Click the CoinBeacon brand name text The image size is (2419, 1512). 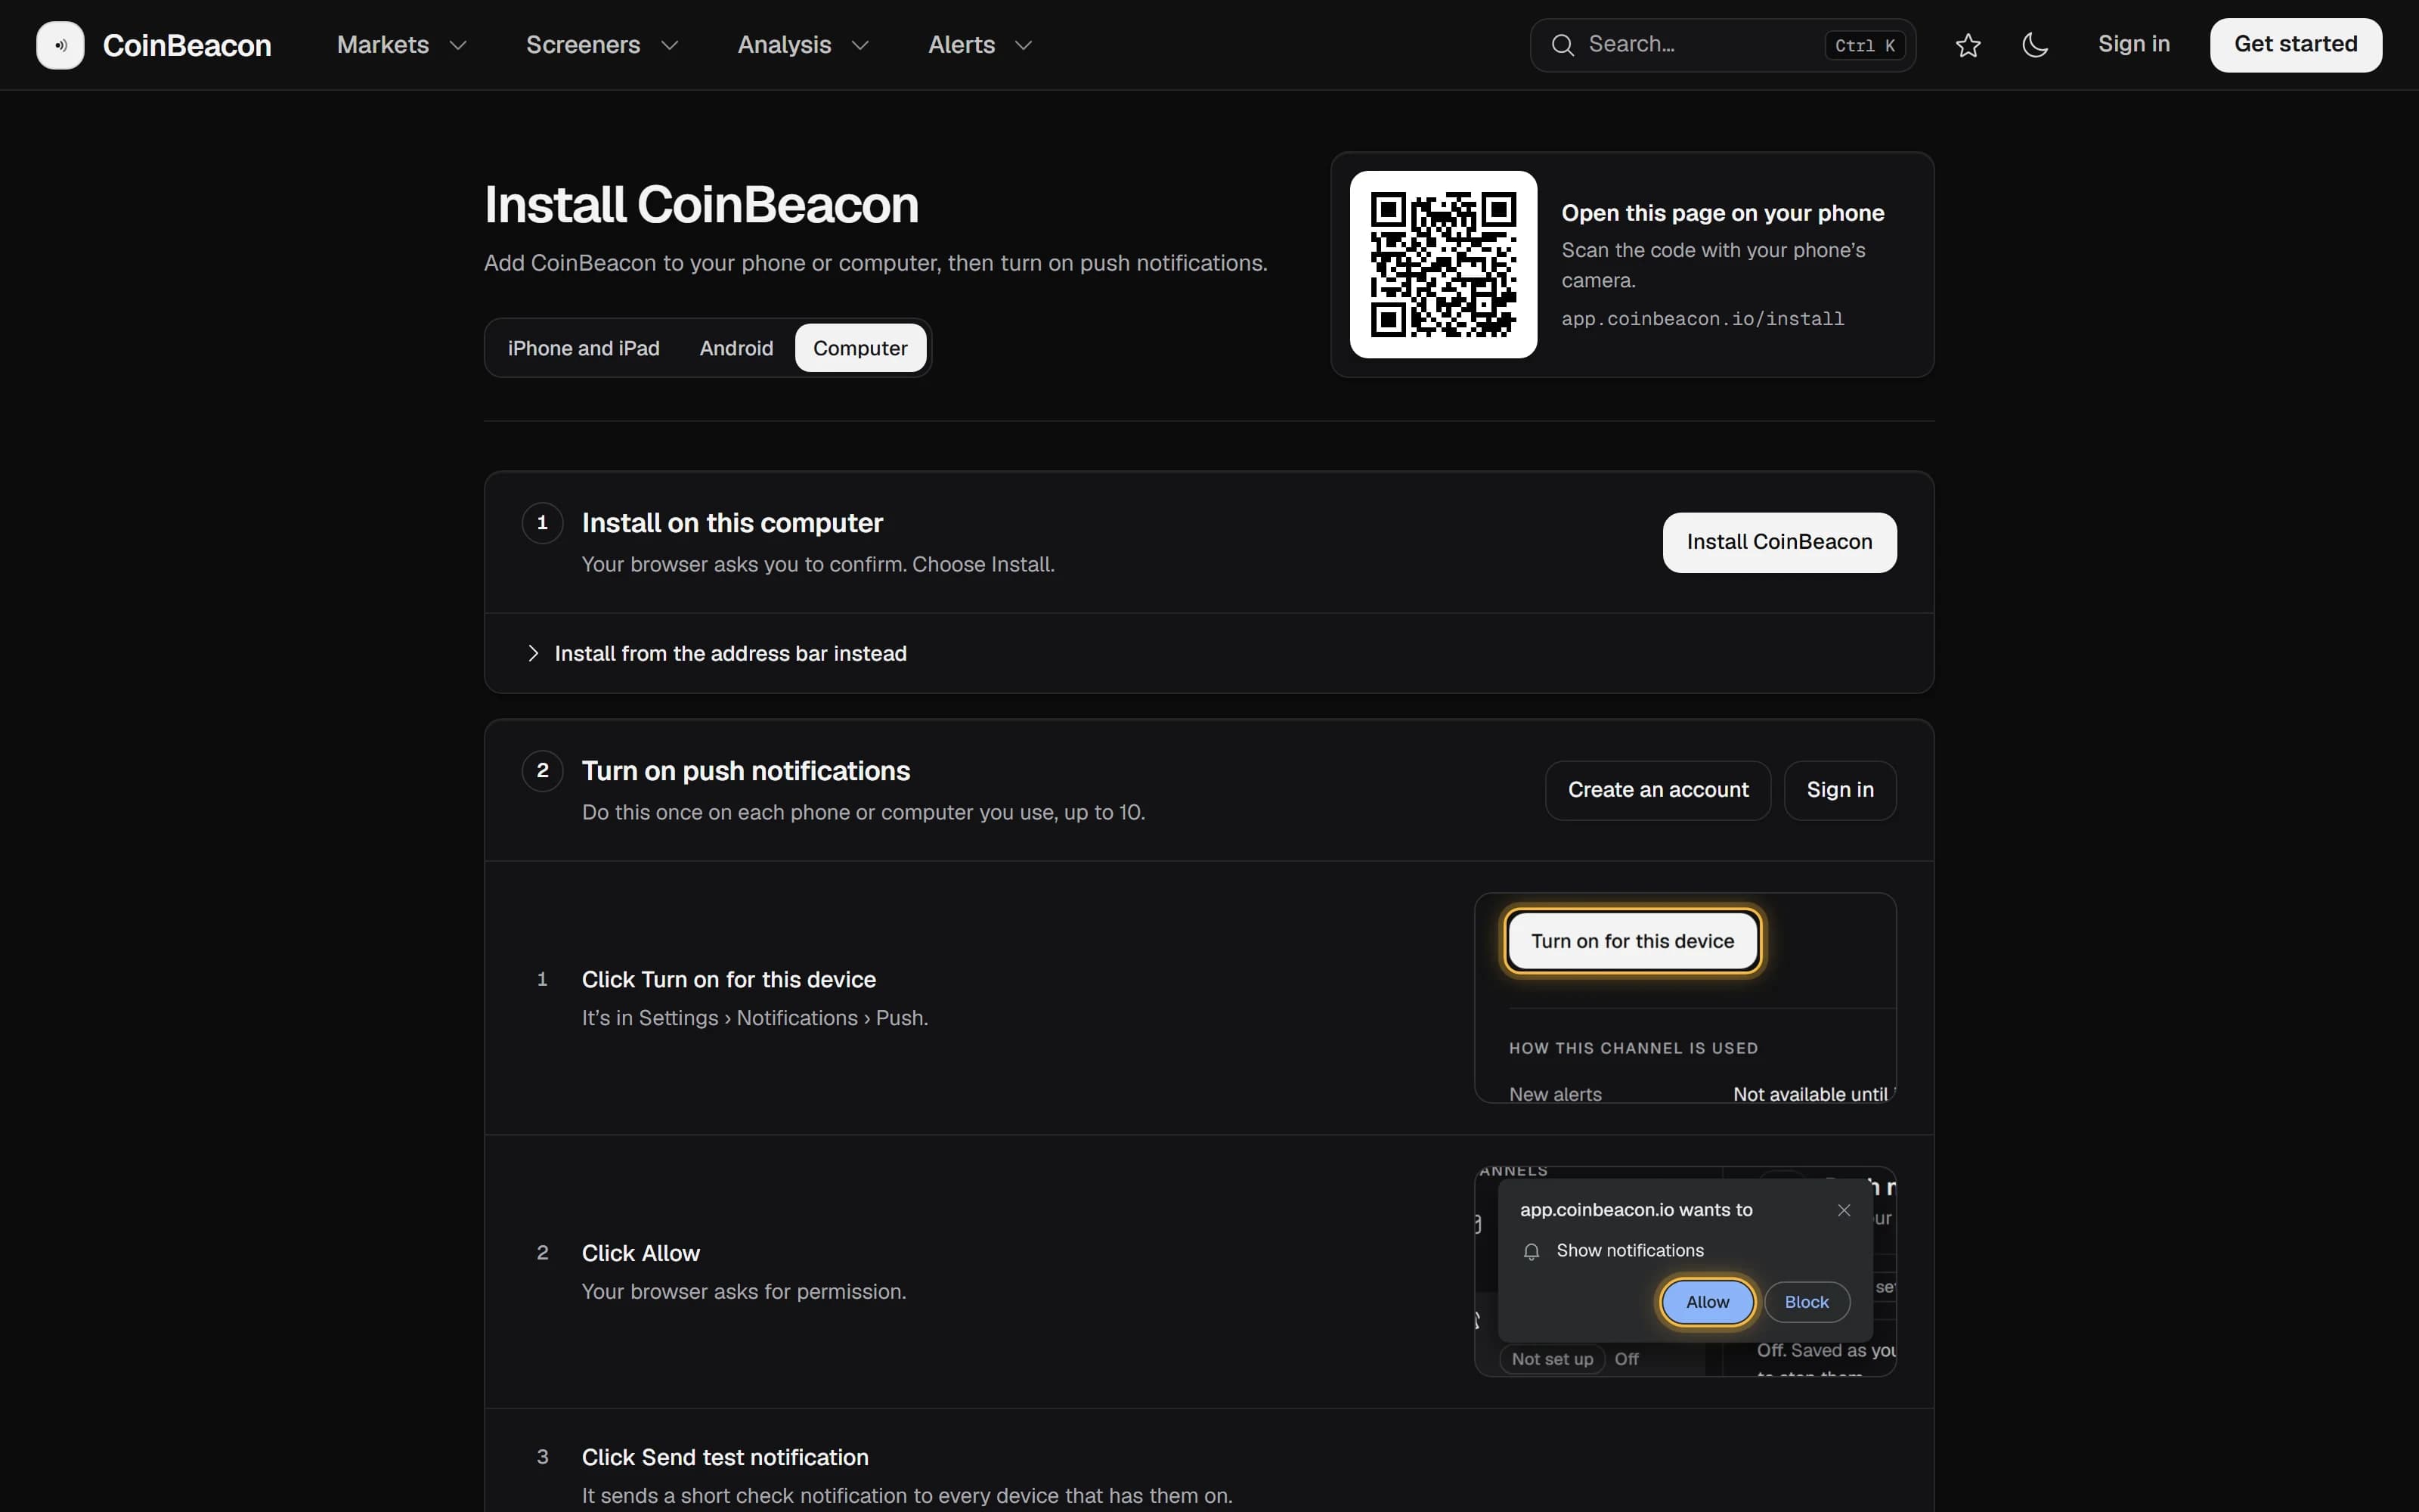tap(187, 45)
